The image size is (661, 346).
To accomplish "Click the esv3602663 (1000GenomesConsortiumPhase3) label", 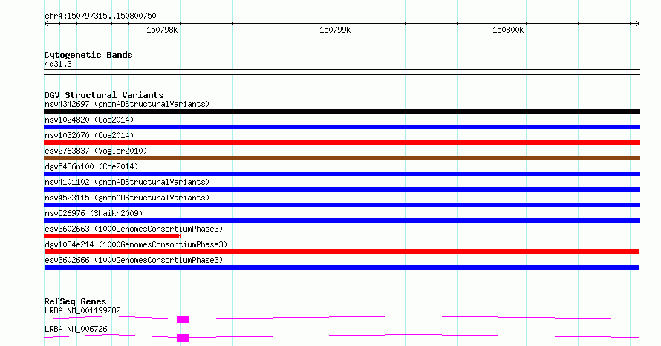I will (134, 229).
